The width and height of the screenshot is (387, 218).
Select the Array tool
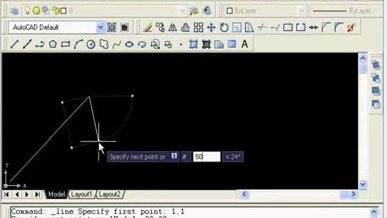(198, 27)
